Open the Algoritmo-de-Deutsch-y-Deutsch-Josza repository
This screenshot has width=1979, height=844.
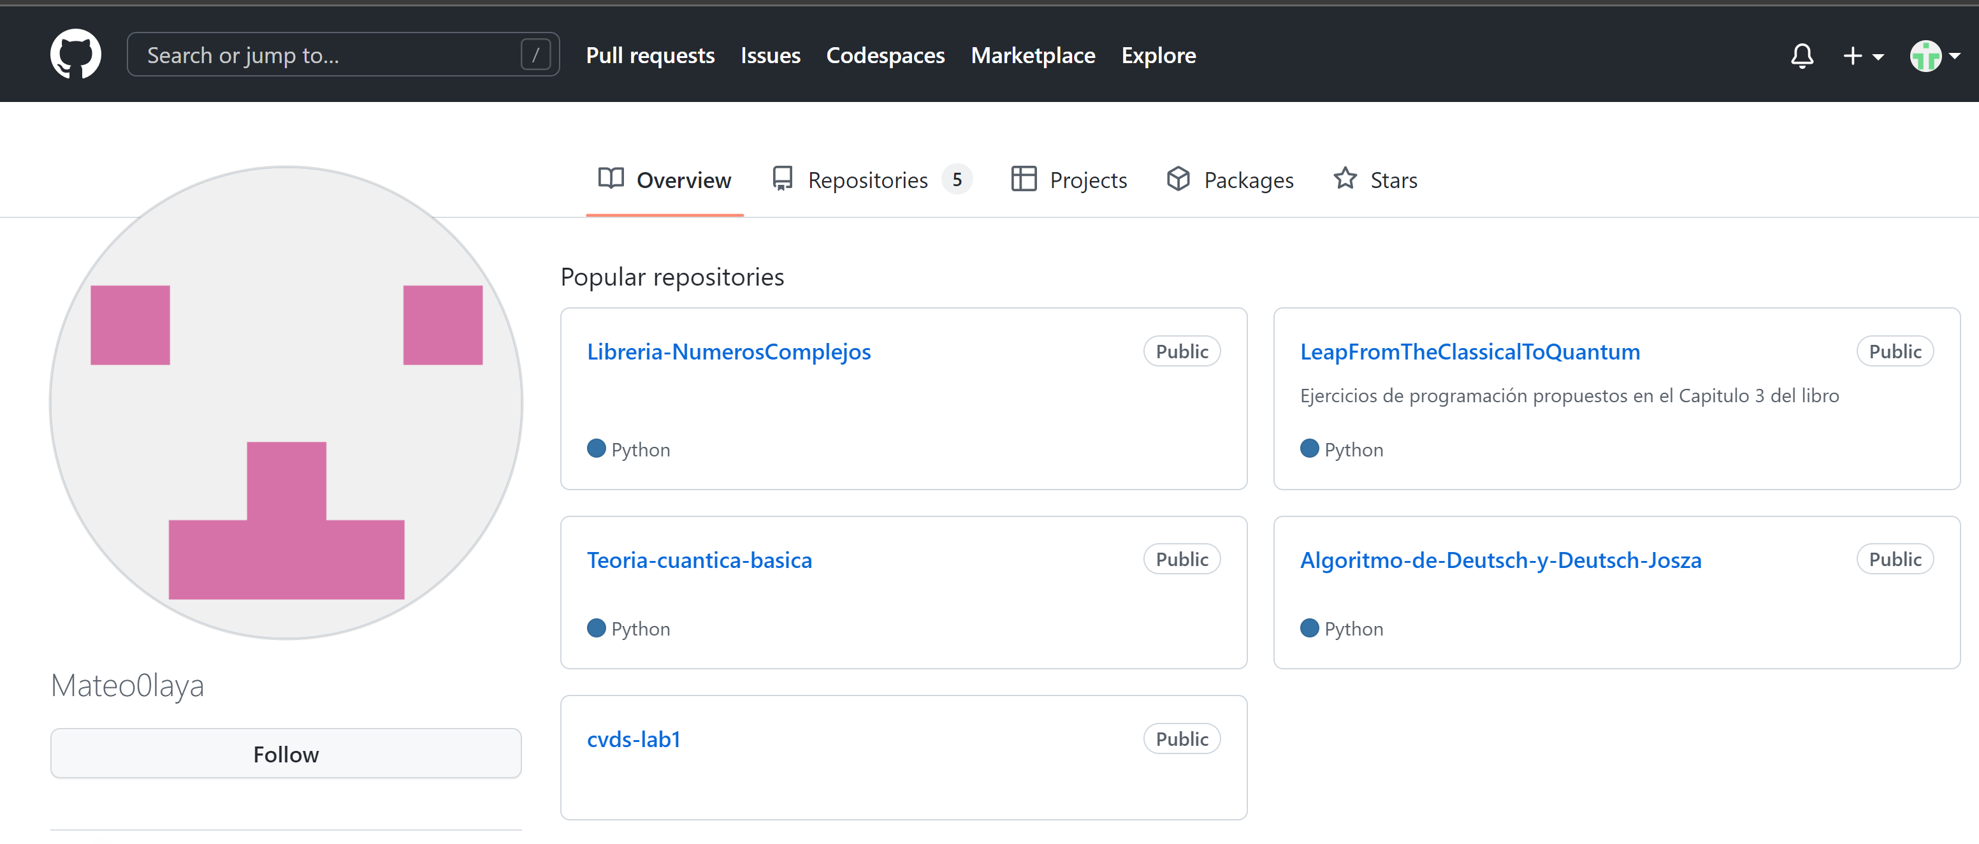[x=1500, y=560]
